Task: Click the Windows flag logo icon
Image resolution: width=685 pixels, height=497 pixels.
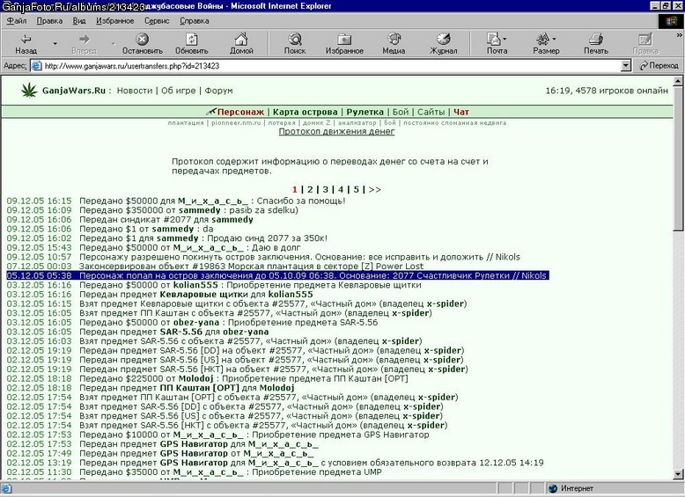Action: tap(670, 21)
